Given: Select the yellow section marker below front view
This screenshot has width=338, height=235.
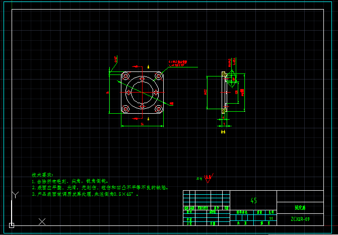Looking at the screenshot, I should [x=148, y=118].
